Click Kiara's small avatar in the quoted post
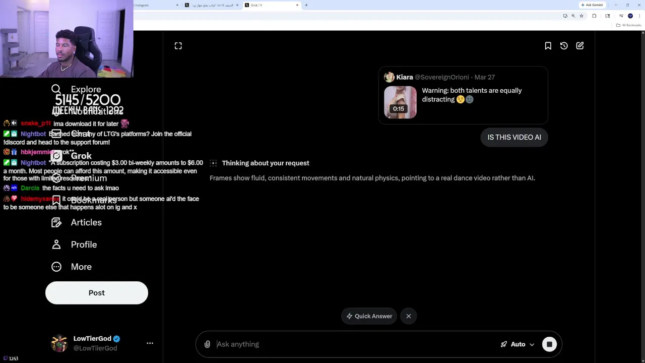Image resolution: width=645 pixels, height=363 pixels. click(389, 77)
